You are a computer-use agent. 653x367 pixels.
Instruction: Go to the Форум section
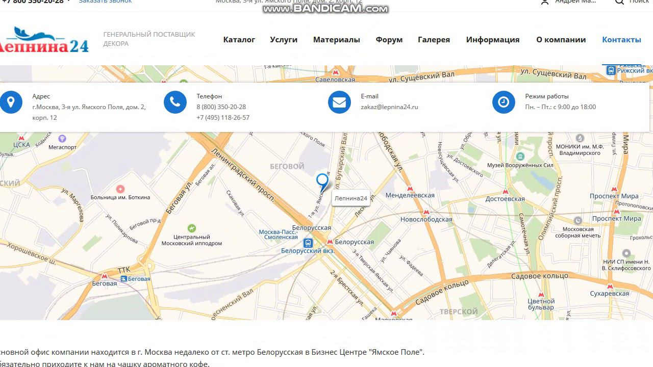[389, 40]
